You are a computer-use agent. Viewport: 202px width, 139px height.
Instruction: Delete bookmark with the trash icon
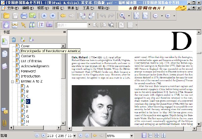click(14, 40)
